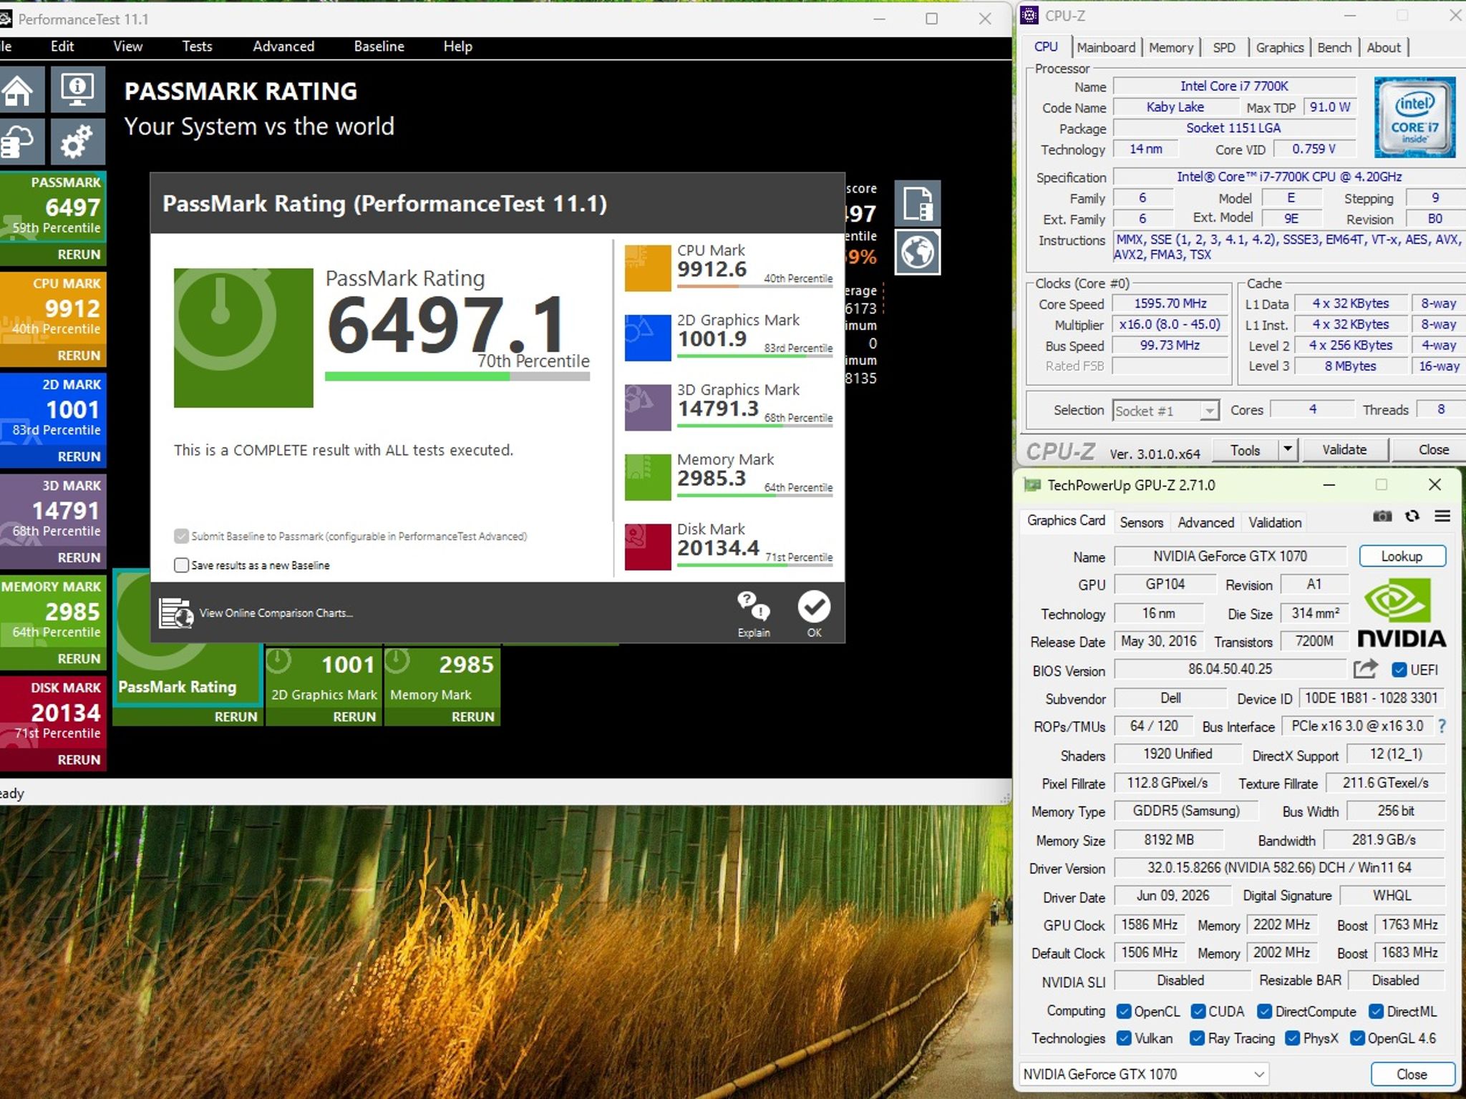
Task: Switch to the Validation tab in GPU-Z
Action: (1275, 522)
